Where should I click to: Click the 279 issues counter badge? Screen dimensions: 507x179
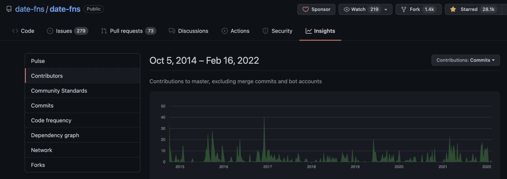[x=81, y=31]
